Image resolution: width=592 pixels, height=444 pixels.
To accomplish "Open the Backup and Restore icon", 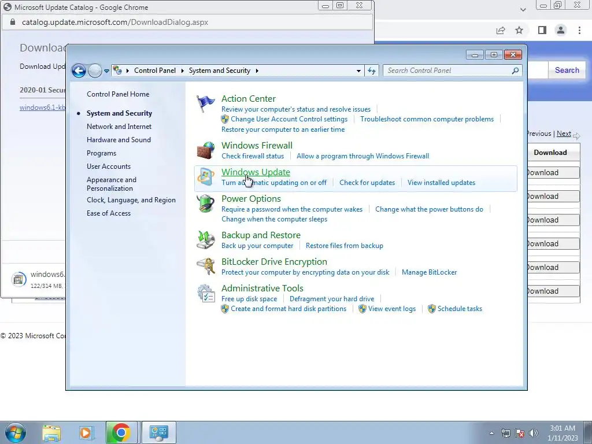I will (205, 240).
